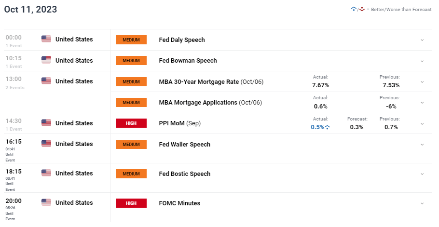This screenshot has width=439, height=227.
Task: Click US flag next to Fed Bowman Speech
Action: coord(46,60)
